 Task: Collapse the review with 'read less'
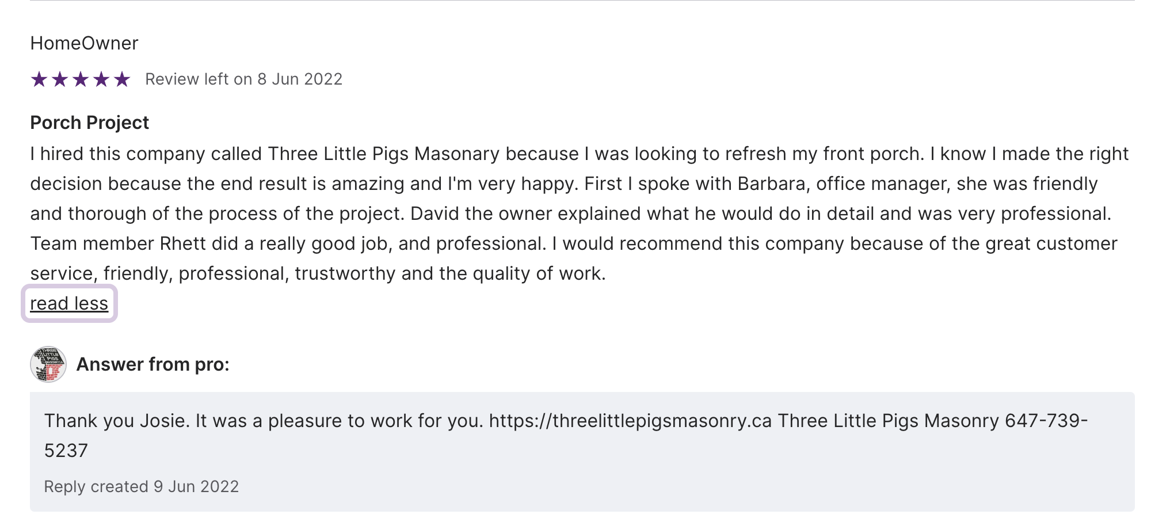(x=69, y=303)
